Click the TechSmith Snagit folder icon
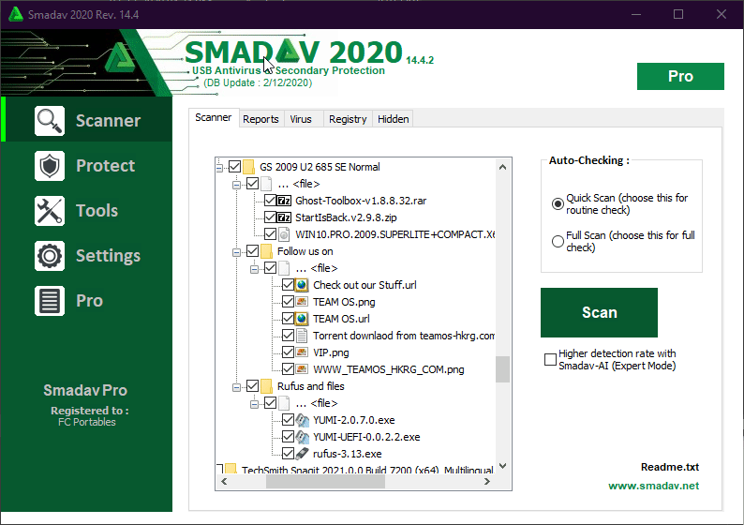This screenshot has width=744, height=525. pos(231,469)
